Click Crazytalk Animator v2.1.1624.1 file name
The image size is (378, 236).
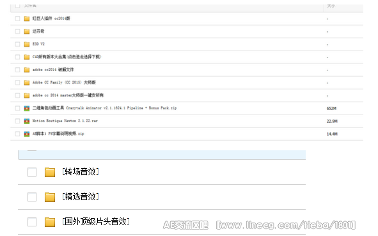tap(105, 108)
